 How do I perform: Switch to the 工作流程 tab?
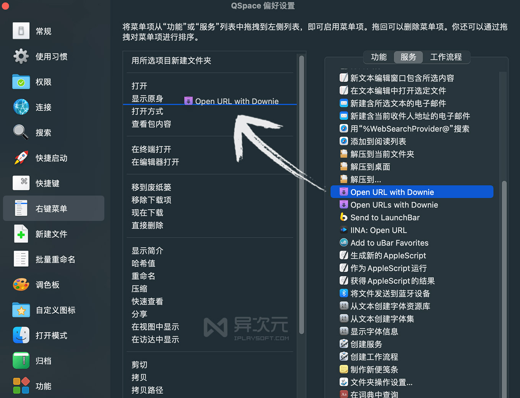pyautogui.click(x=446, y=57)
